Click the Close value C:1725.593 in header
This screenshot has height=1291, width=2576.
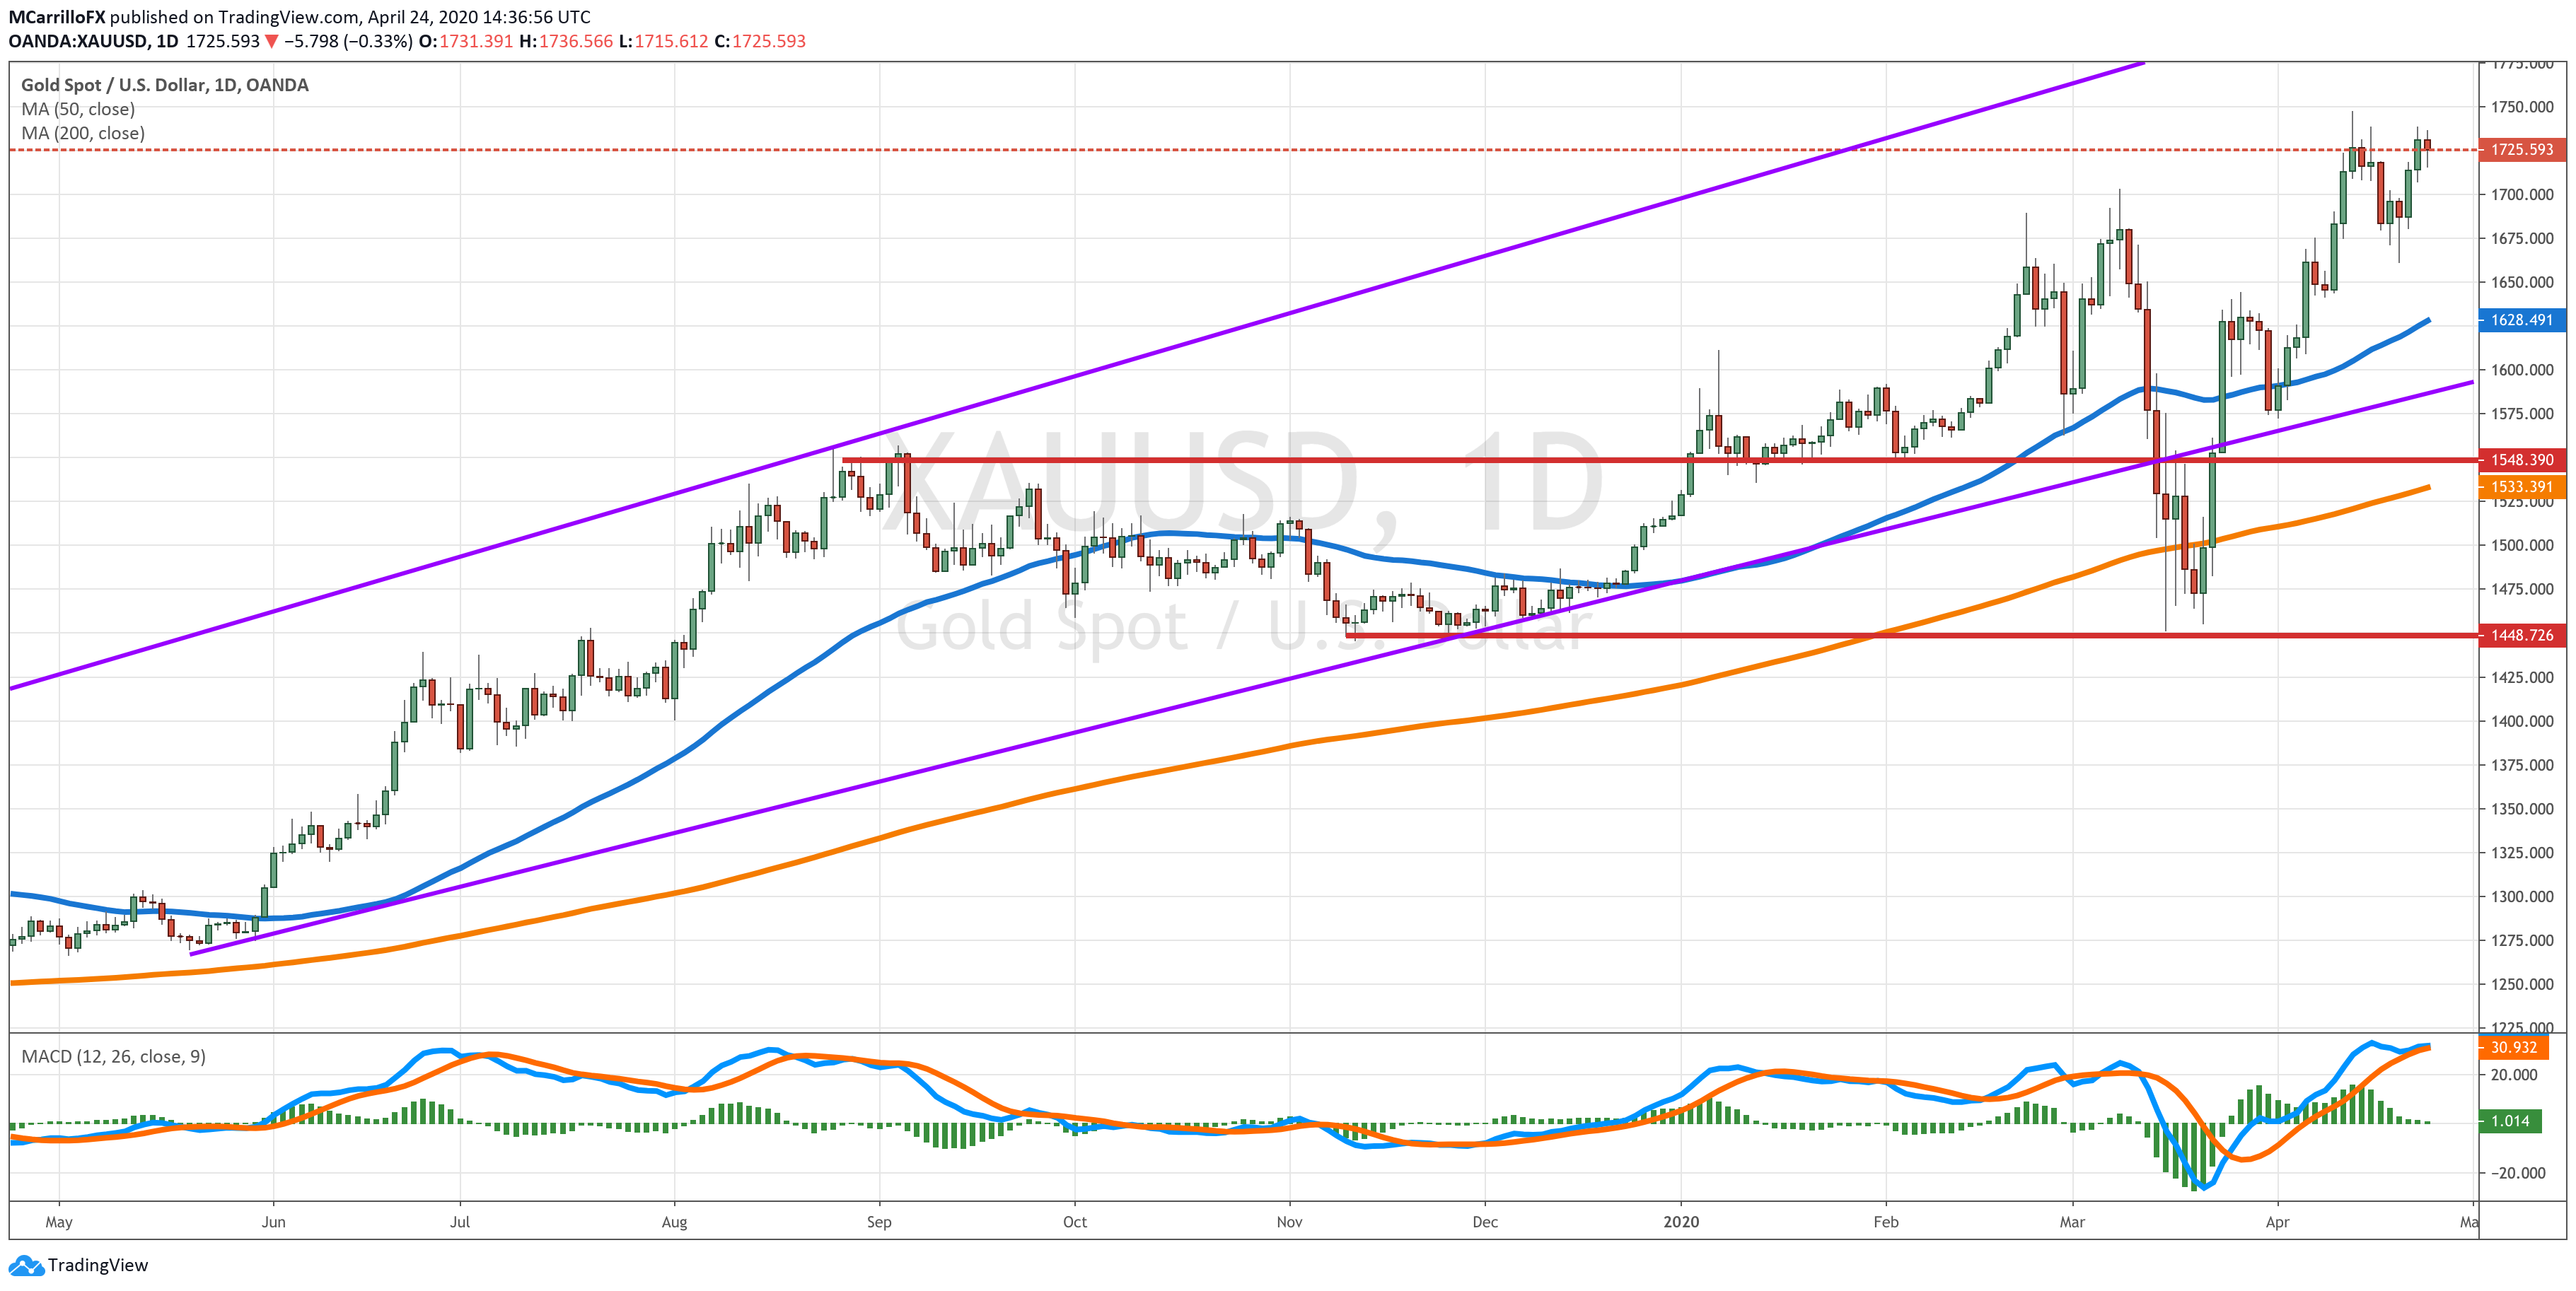[760, 41]
